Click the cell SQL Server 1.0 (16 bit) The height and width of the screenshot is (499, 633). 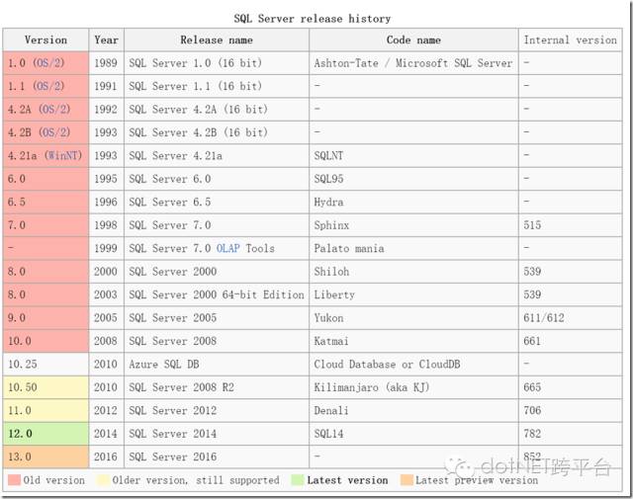click(x=217, y=63)
